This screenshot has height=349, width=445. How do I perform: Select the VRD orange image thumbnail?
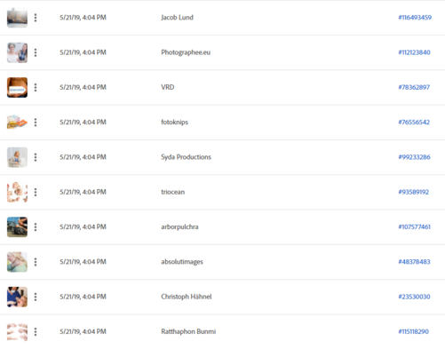pos(17,87)
